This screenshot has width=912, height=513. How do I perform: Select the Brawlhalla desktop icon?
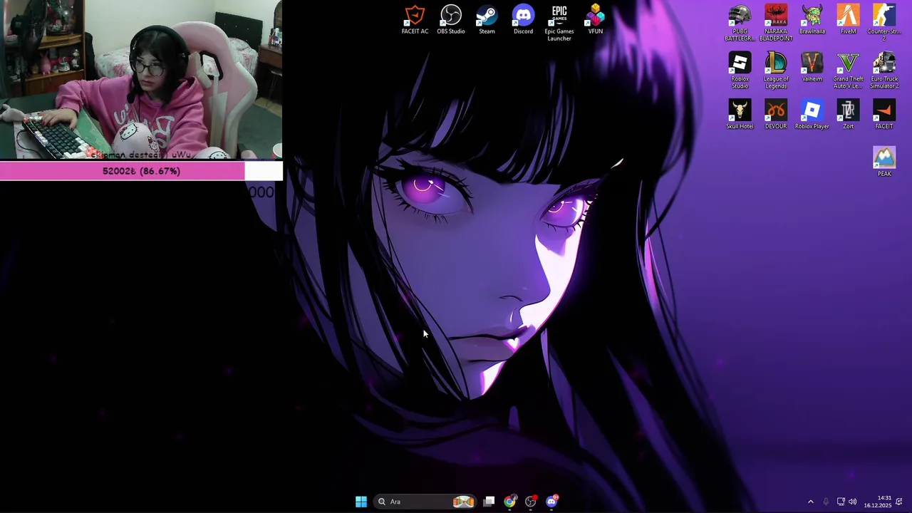(x=812, y=20)
